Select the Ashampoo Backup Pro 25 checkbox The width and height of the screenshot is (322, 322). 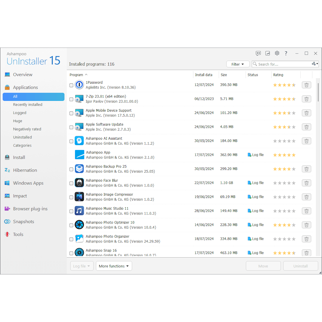pyautogui.click(x=71, y=169)
